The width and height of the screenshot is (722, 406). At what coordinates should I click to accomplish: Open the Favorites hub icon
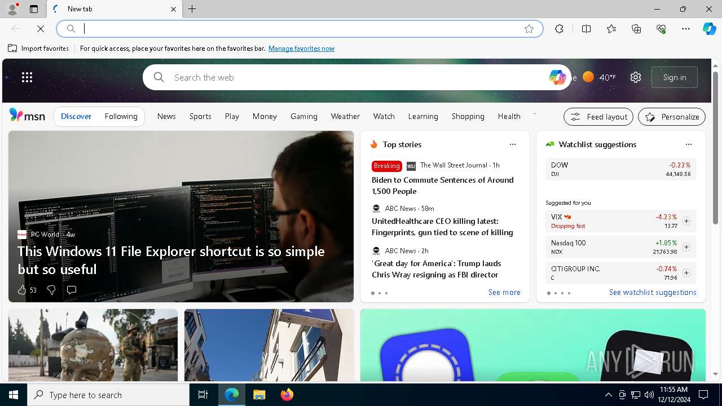[x=611, y=29]
